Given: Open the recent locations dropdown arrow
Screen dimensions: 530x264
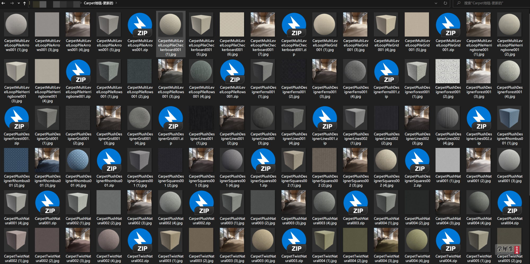Looking at the screenshot, I should click(19, 3).
